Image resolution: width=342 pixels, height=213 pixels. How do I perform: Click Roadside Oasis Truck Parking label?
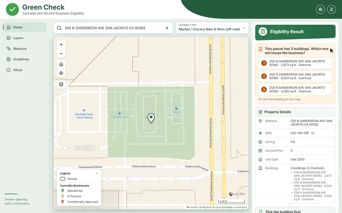[x=84, y=115]
